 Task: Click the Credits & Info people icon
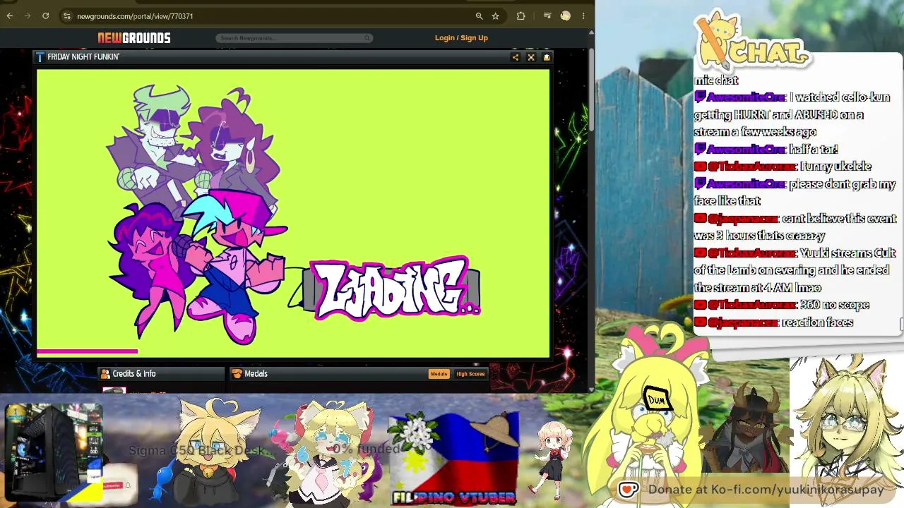105,374
